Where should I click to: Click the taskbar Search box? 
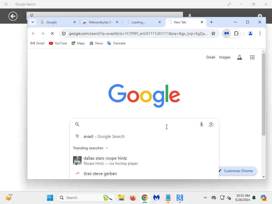click(86, 198)
